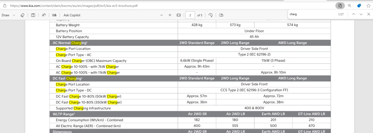Add page to favorites with star icon
Screen dimensions: 373x133
pos(368,6)
